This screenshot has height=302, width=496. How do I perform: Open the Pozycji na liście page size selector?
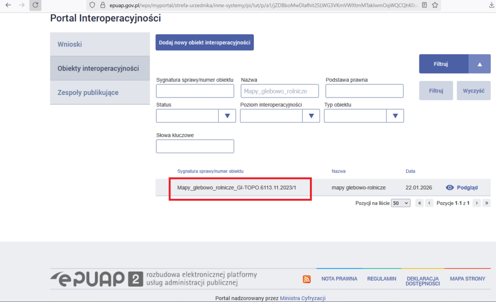point(401,203)
